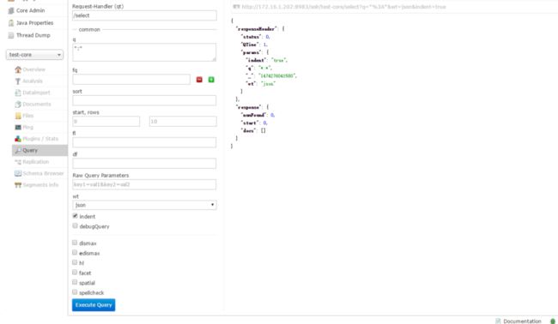
Task: Enable the dismax checkbox
Action: tap(75, 243)
